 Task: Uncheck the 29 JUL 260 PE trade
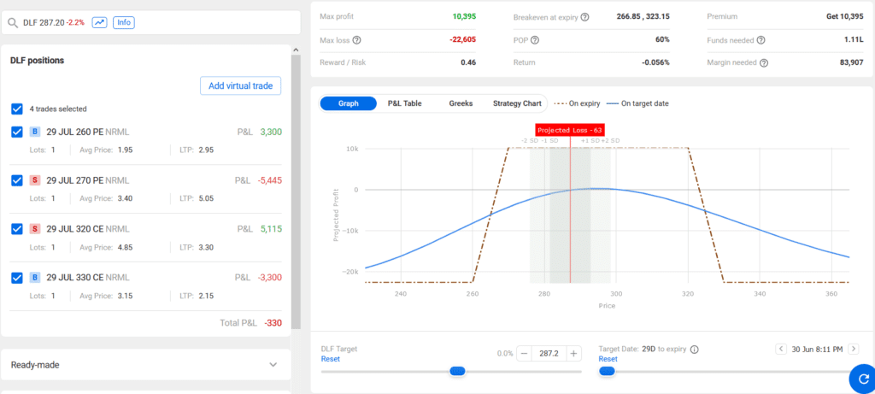17,132
